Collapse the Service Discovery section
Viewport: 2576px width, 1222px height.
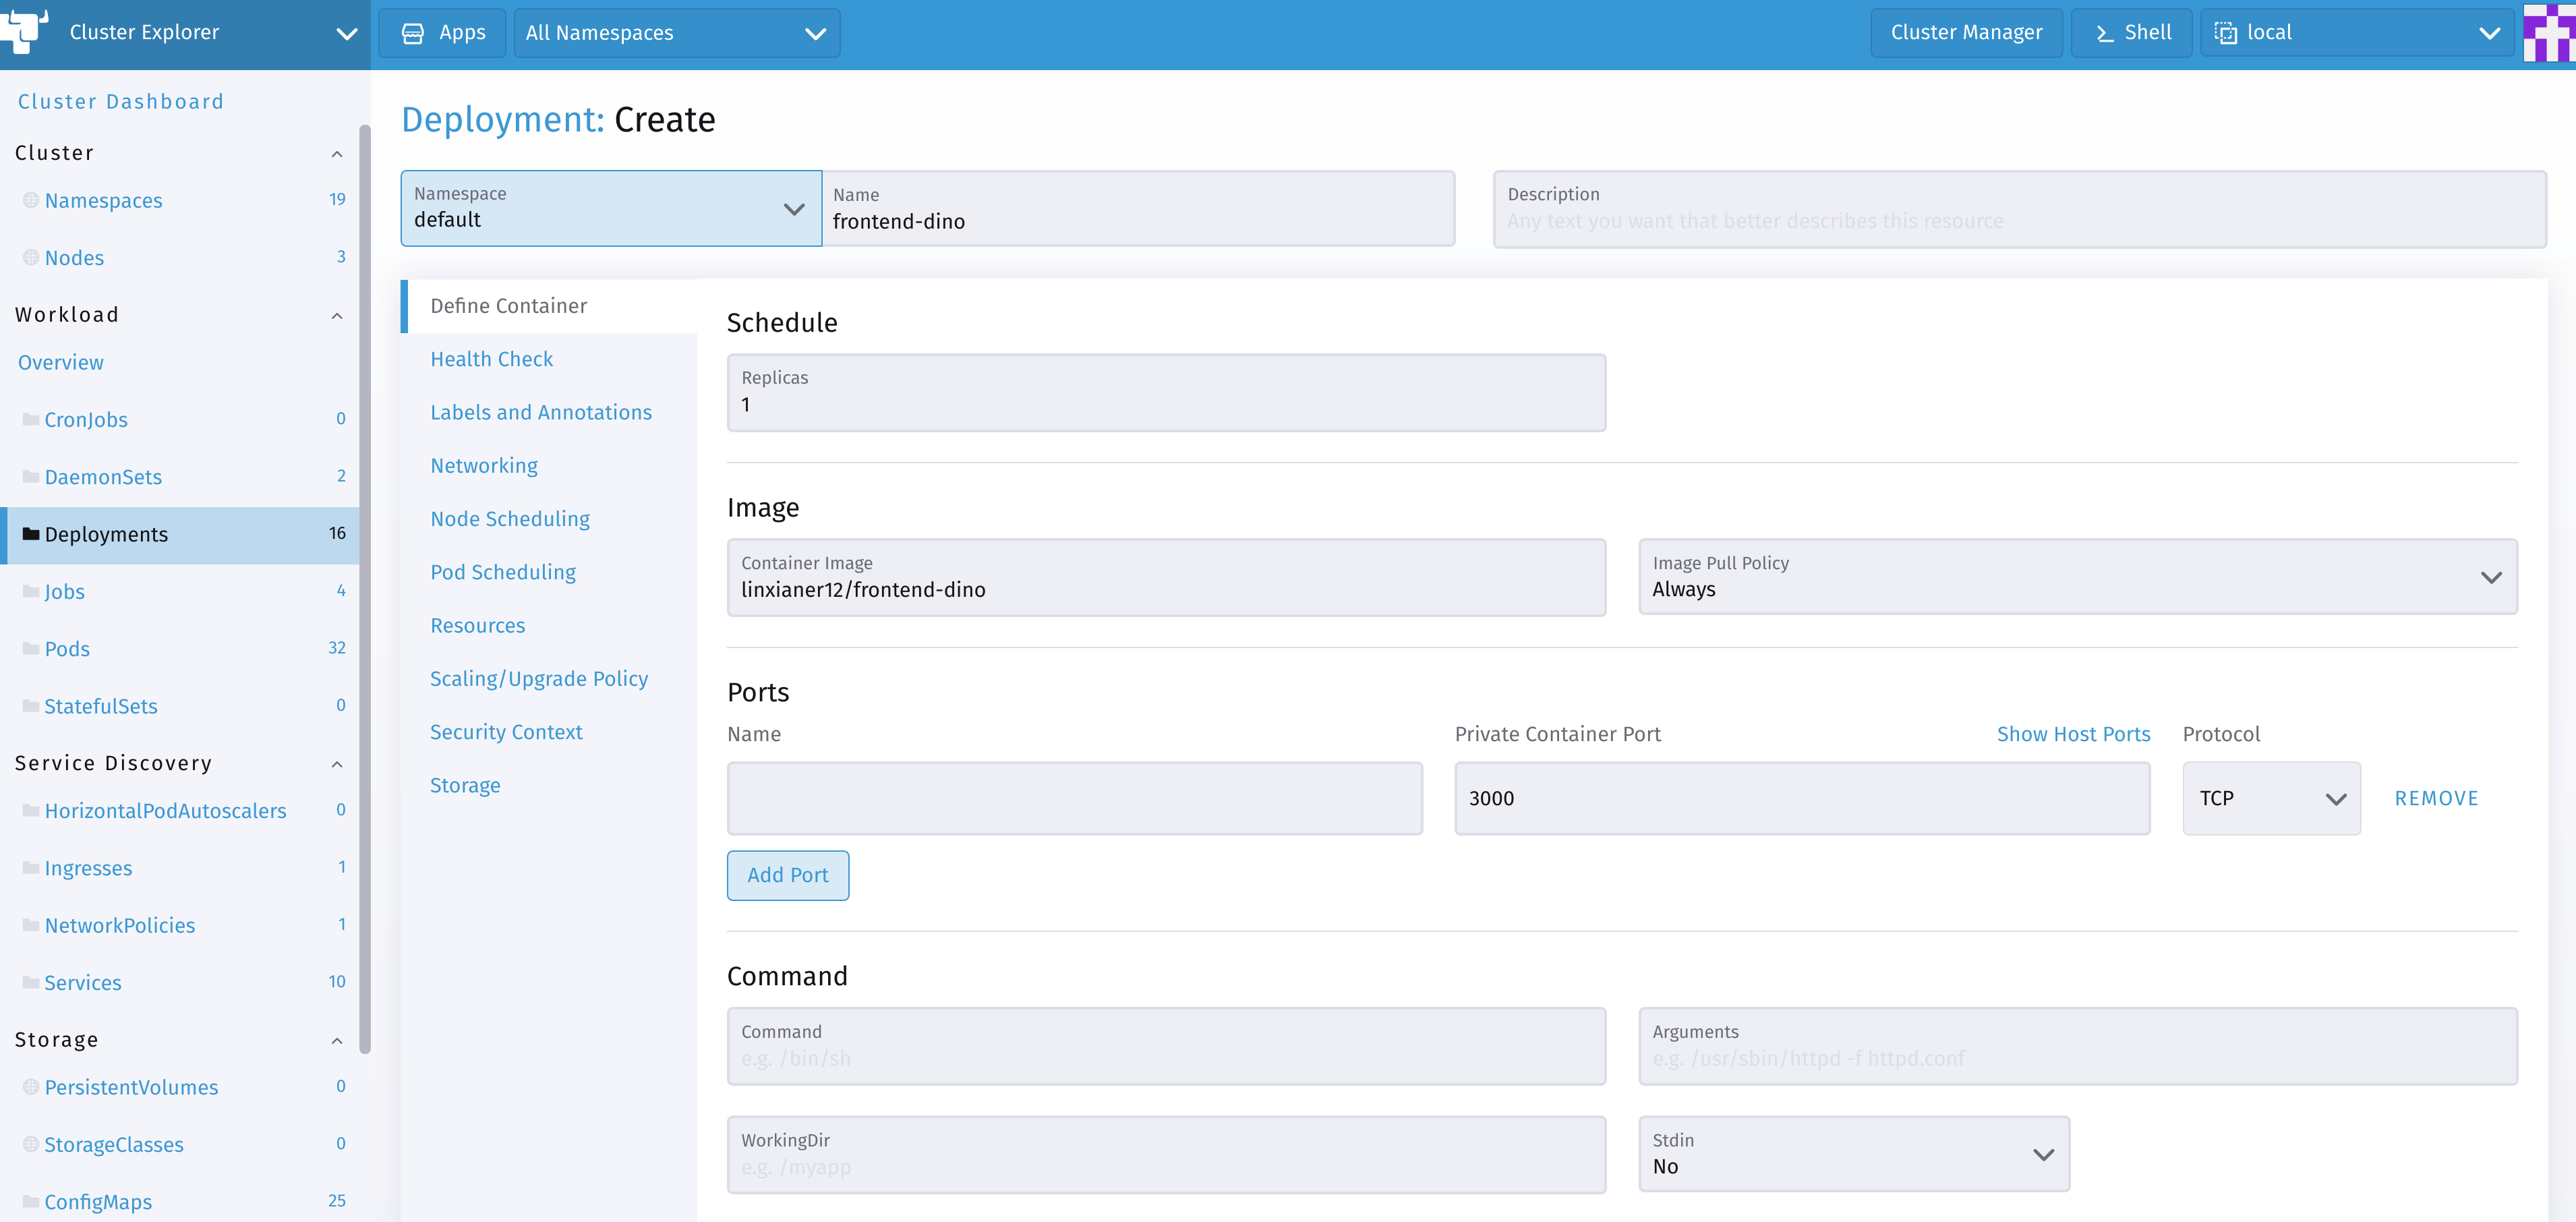coord(337,764)
